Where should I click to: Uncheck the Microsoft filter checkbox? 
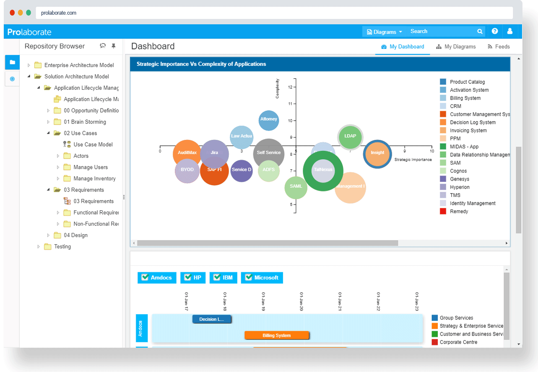[x=249, y=277]
